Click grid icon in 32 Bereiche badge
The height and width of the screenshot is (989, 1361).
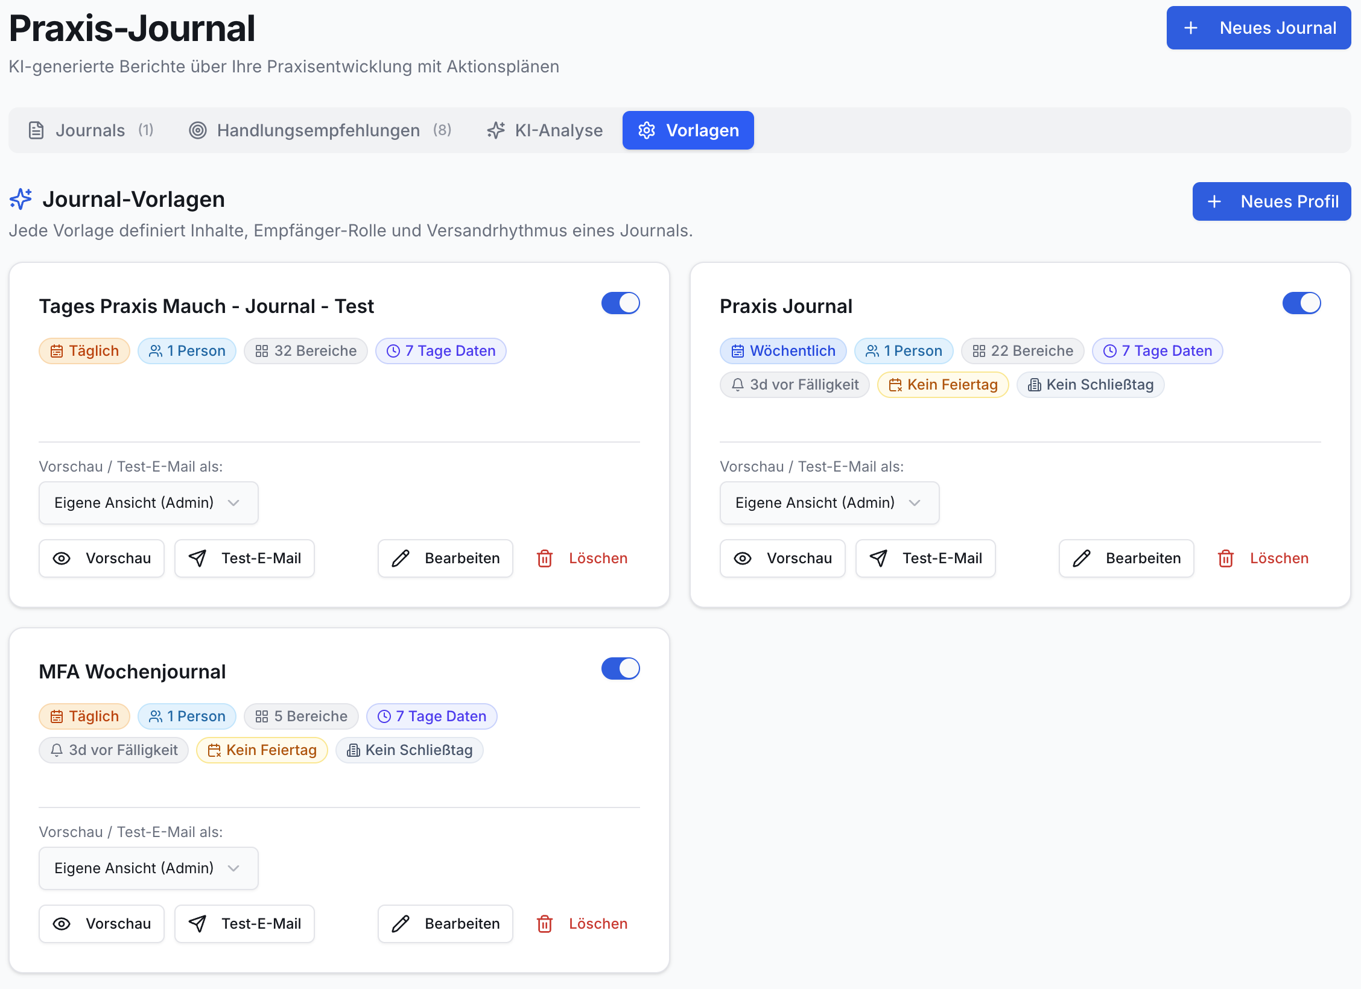coord(262,351)
